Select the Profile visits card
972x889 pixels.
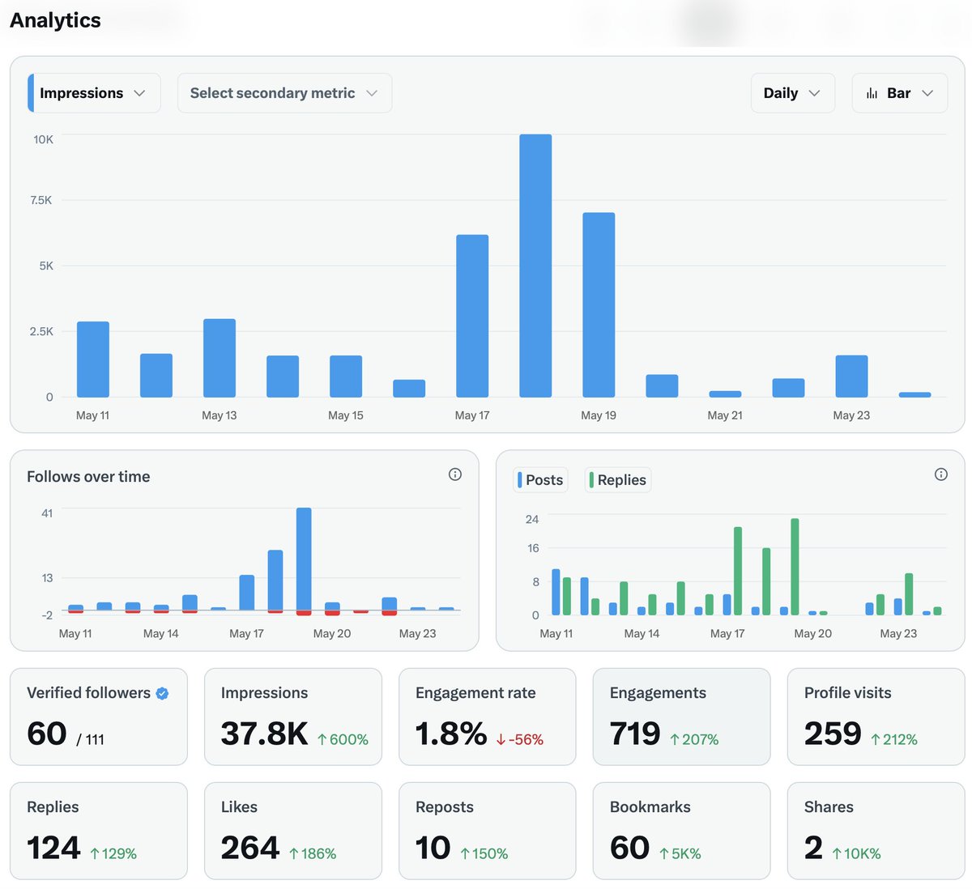[x=876, y=717]
